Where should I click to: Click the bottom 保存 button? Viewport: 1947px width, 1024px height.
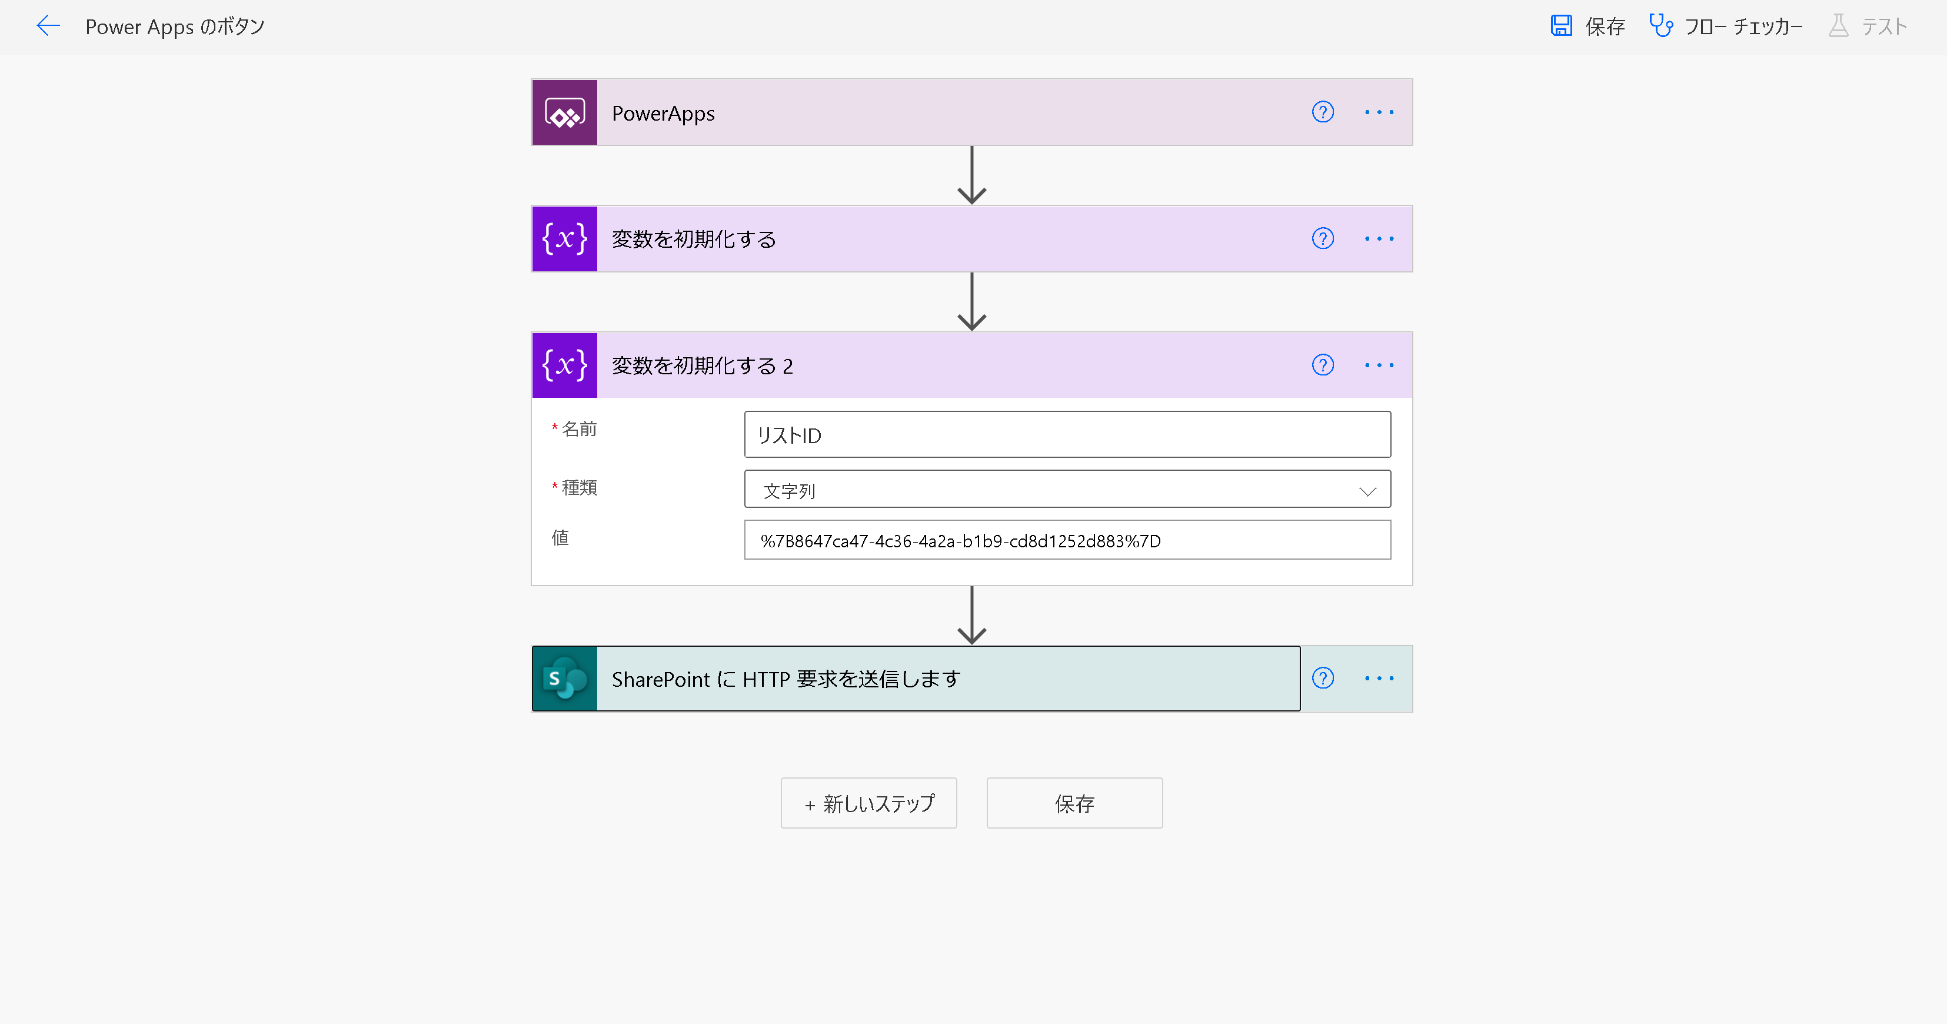point(1074,803)
